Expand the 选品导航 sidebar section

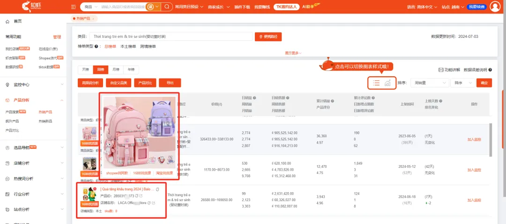tap(62, 148)
